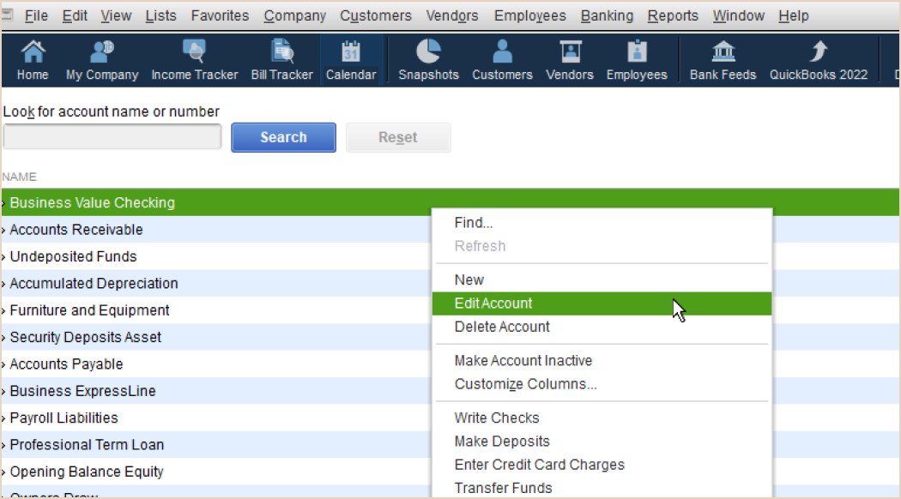Expand the Furniture and Equipment row arrow
The height and width of the screenshot is (499, 901).
coord(4,310)
